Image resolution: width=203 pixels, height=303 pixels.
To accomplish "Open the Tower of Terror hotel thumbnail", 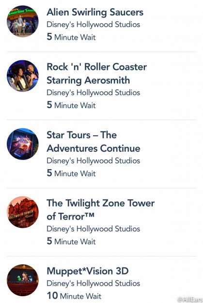I will 23,212.
